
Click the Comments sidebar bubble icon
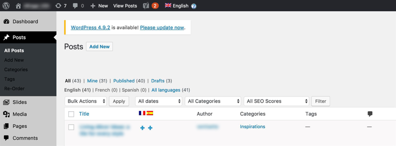point(6,138)
